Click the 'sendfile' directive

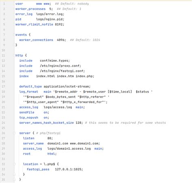[x=27, y=112]
